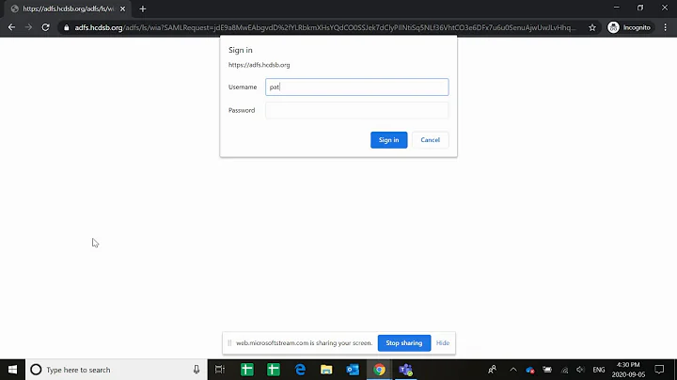Hide the screen sharing notification

[443, 343]
